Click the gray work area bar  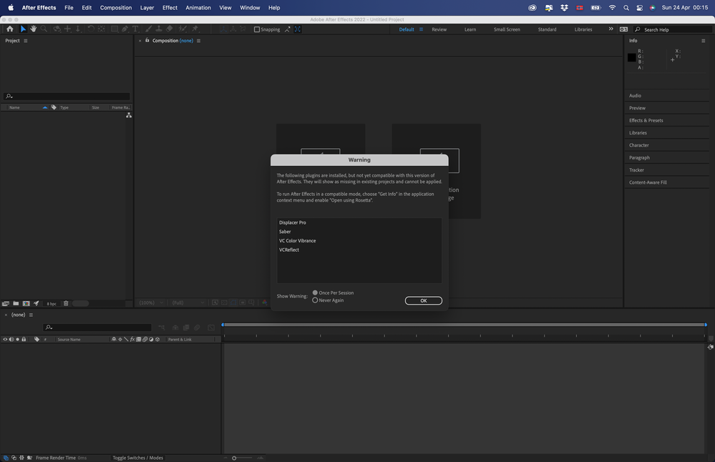coord(464,325)
